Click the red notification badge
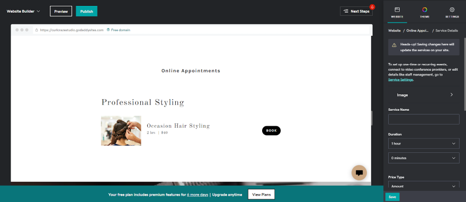Image resolution: width=466 pixels, height=202 pixels. point(372,7)
